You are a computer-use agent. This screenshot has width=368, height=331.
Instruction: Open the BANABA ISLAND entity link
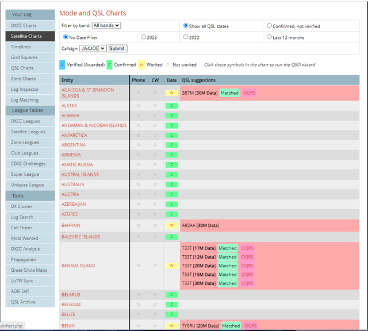coord(78,266)
